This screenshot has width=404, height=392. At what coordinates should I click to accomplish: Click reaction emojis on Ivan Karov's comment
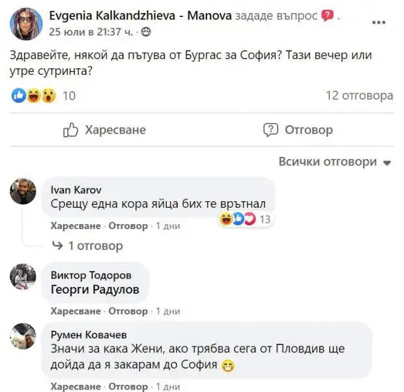238,219
